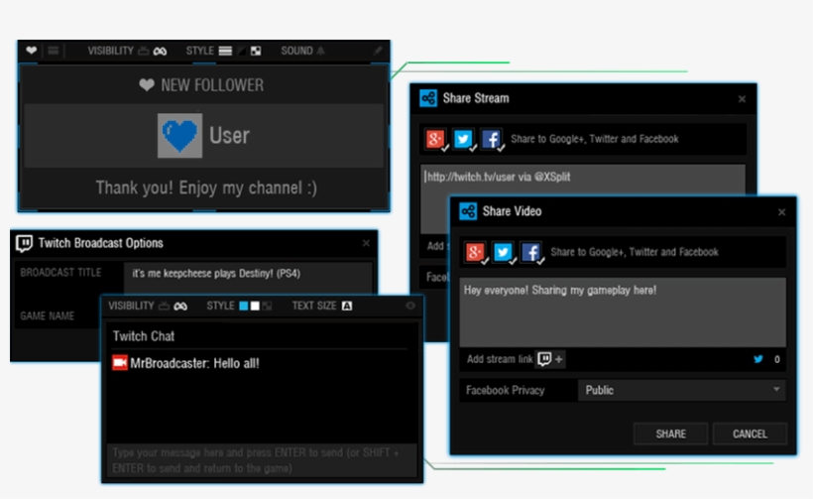The height and width of the screenshot is (499, 813).
Task: Toggle Google+ sharing in Share Video
Action: [476, 252]
